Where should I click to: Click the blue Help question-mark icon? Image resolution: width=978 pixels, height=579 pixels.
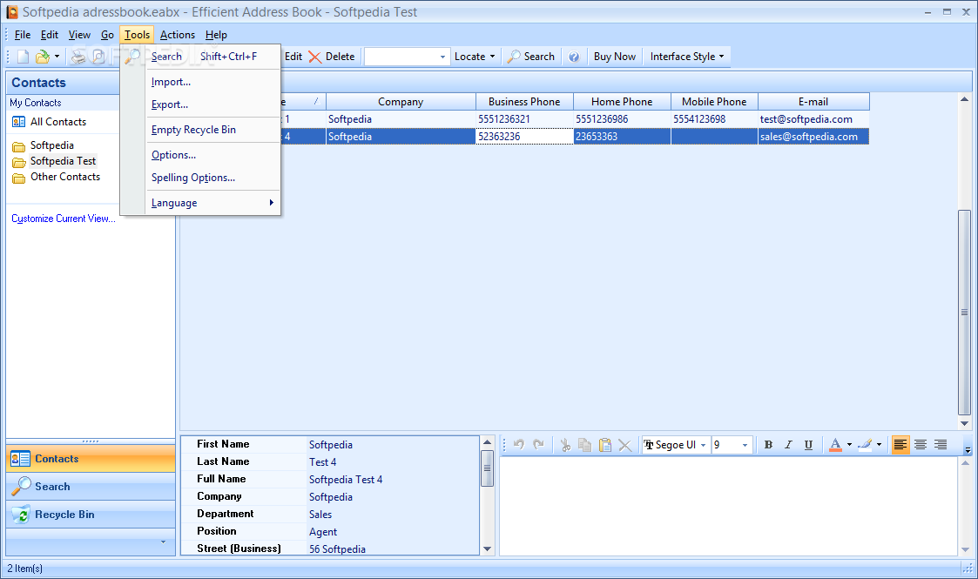(x=574, y=57)
